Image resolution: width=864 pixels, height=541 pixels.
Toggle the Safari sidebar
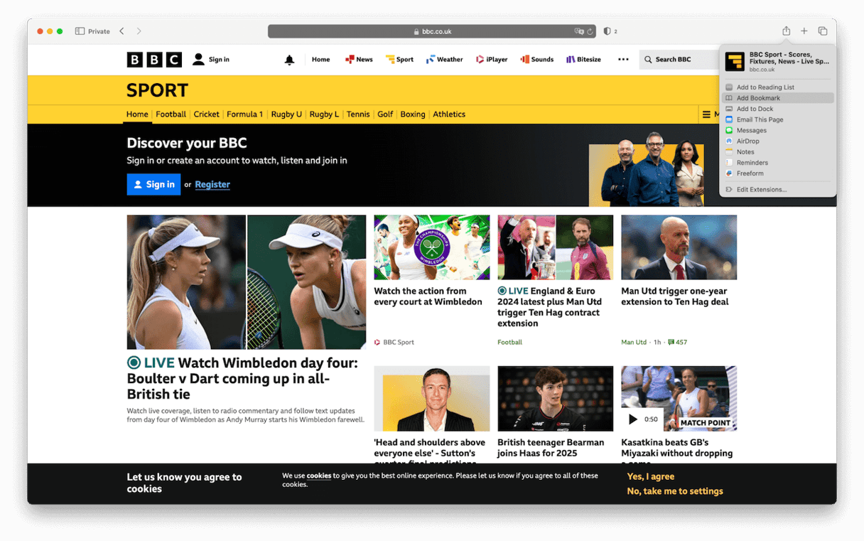pyautogui.click(x=80, y=31)
